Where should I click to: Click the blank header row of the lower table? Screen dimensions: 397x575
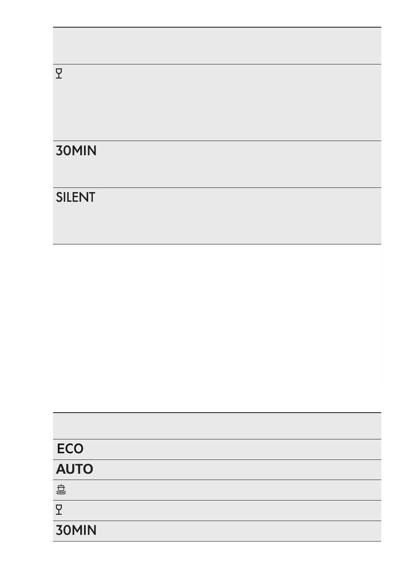(217, 426)
